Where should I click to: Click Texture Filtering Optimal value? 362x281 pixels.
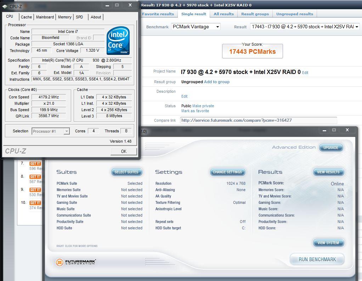pyautogui.click(x=239, y=202)
